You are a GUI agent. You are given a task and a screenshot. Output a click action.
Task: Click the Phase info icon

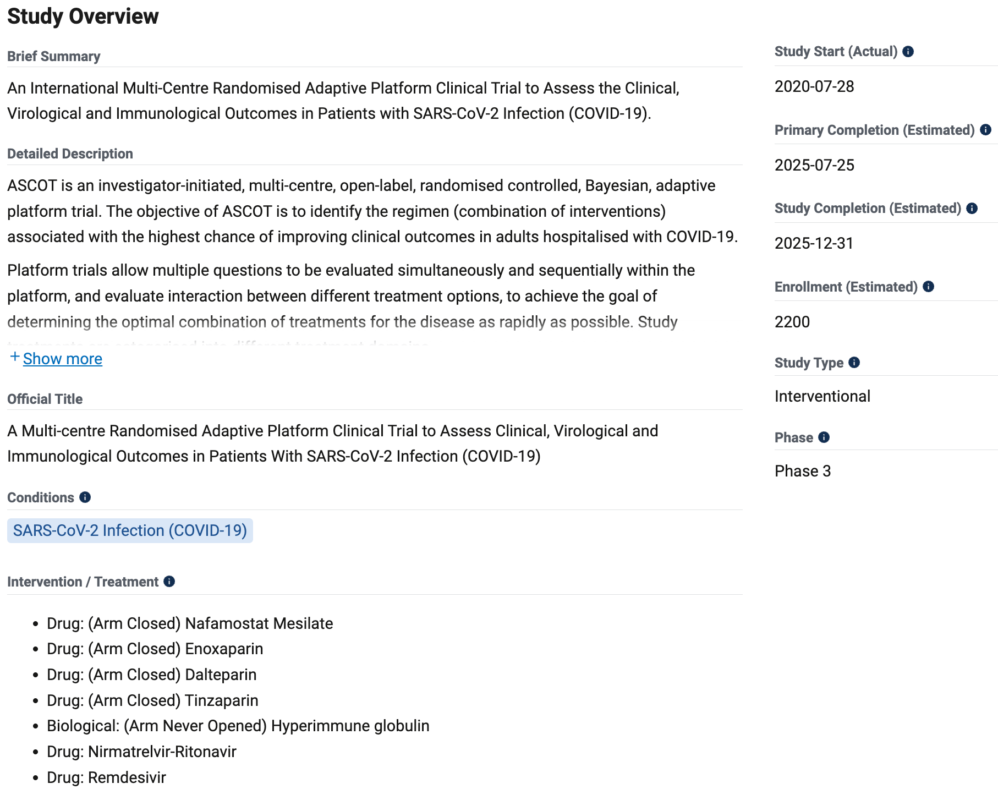point(824,437)
